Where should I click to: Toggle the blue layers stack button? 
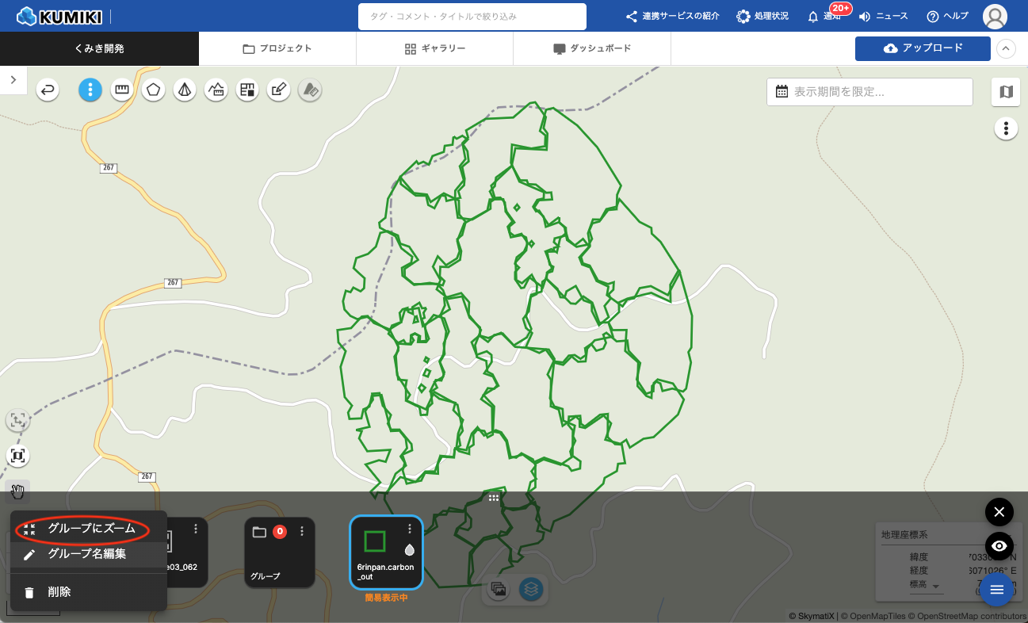coord(531,589)
